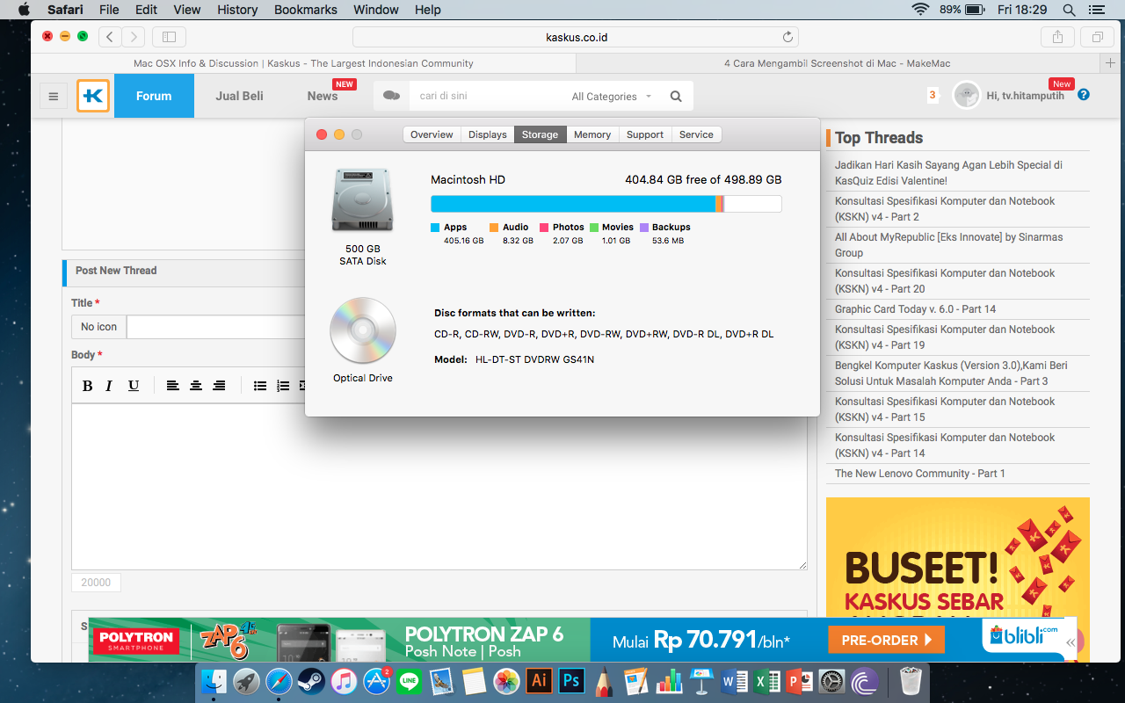Focus the cari di sini search box
1125x703 pixels.
(488, 97)
